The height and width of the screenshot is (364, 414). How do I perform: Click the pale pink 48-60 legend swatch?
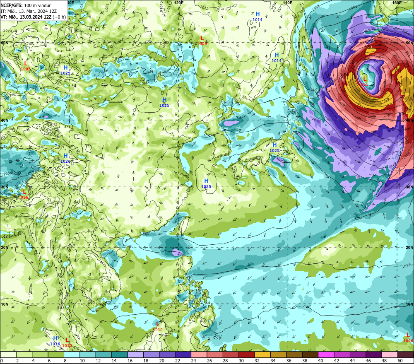coord(390,354)
